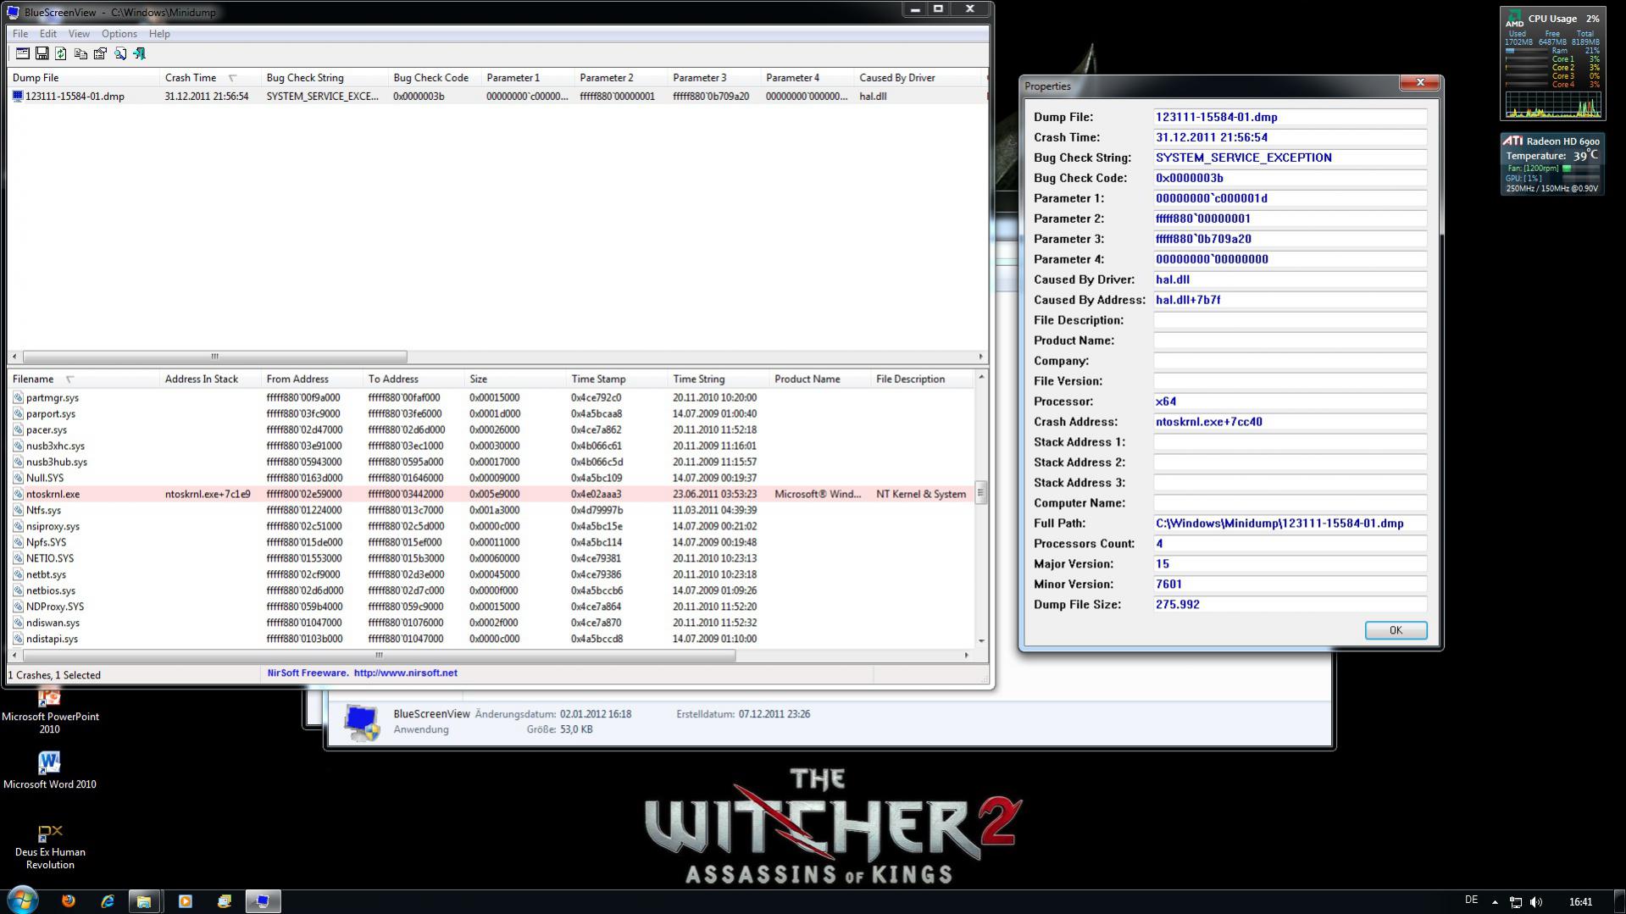The width and height of the screenshot is (1626, 914).
Task: Click the Bug Check String field in Properties
Action: 1290,158
